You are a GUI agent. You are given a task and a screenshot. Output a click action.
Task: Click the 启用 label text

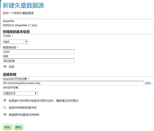pyautogui.click(x=11, y=67)
